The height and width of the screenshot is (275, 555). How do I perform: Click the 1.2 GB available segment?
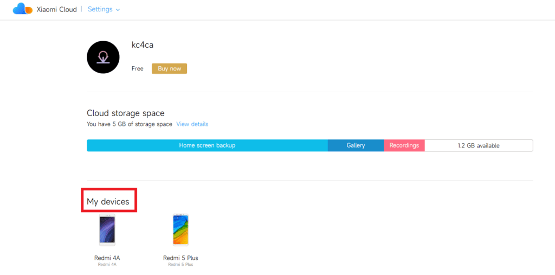[479, 145]
